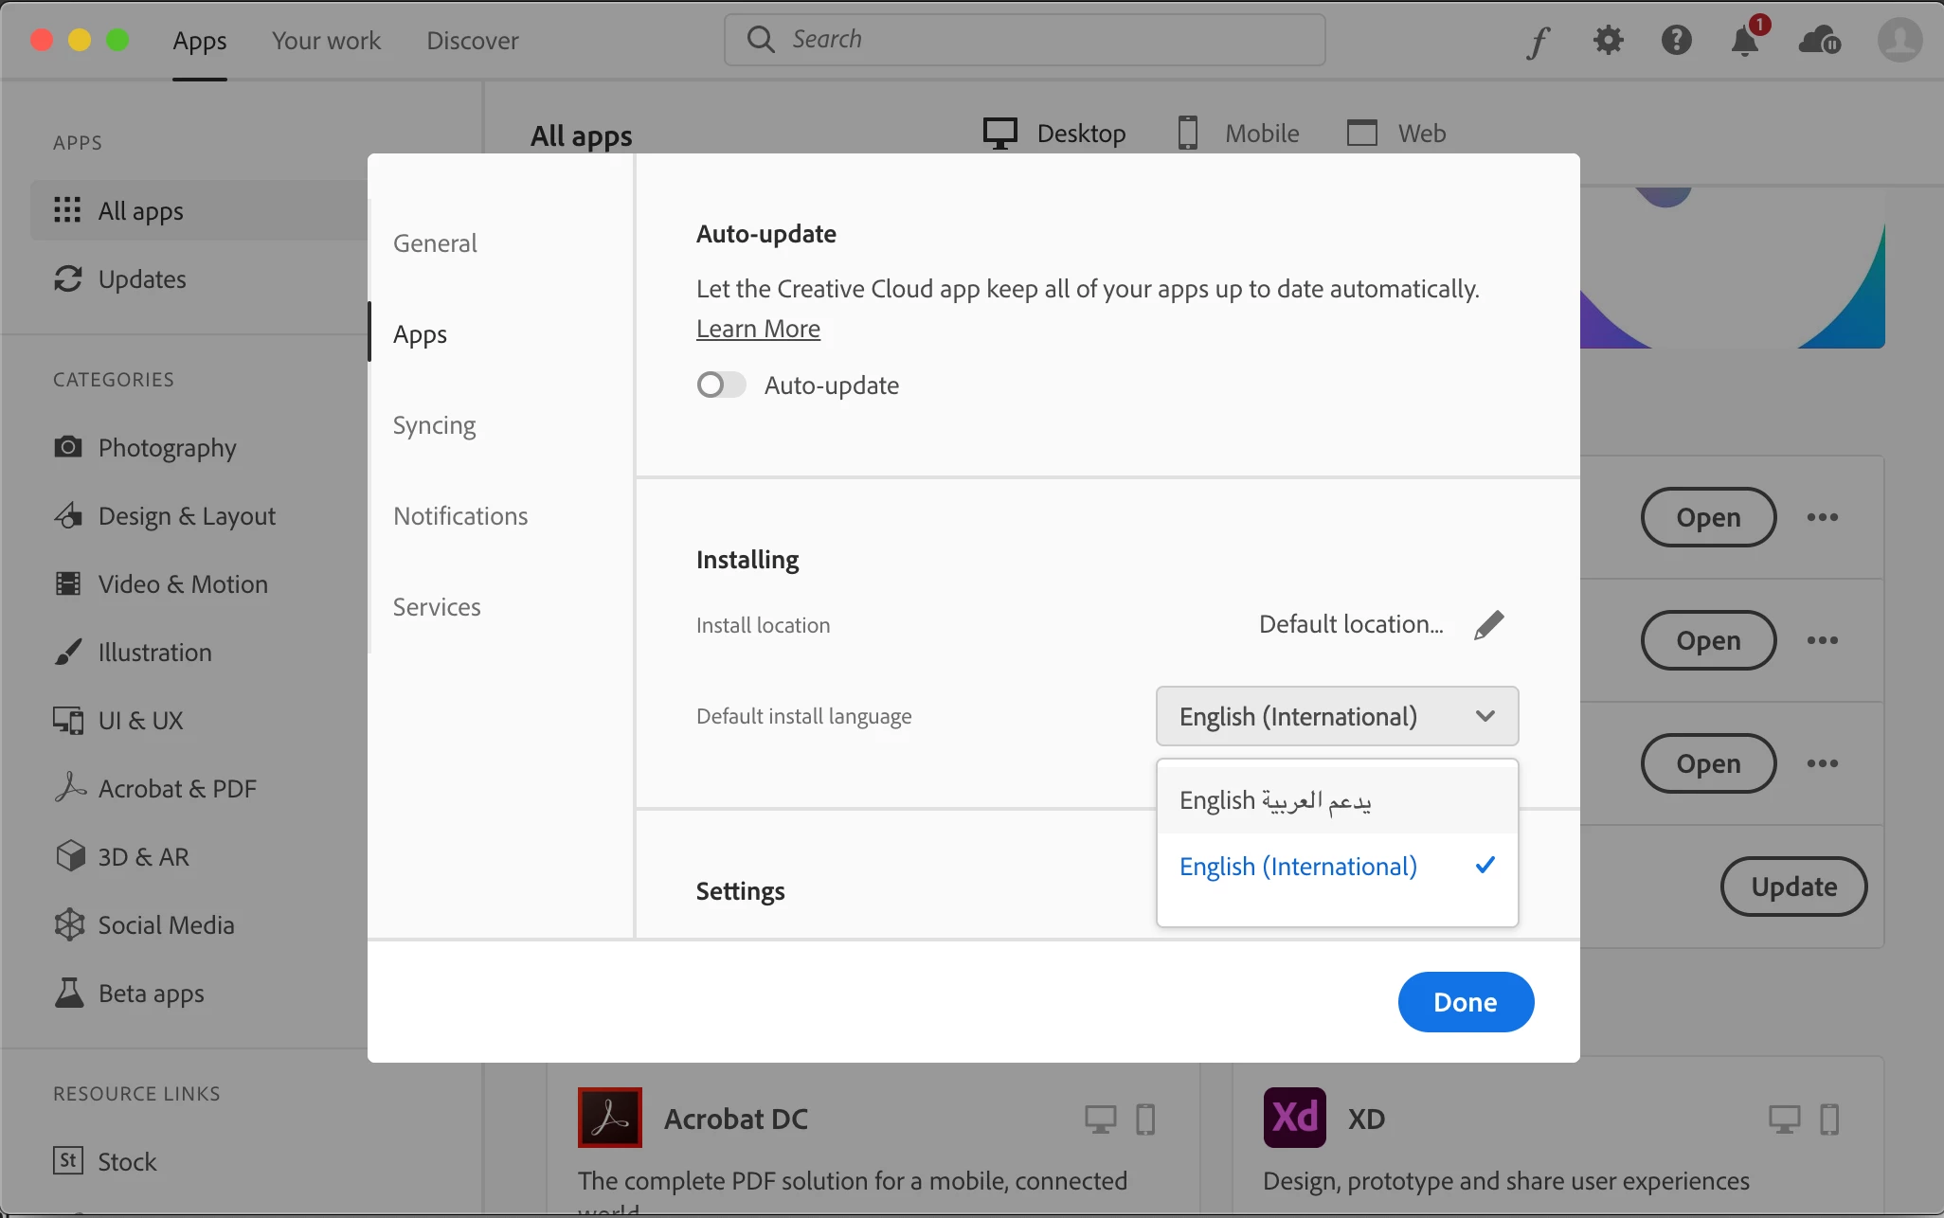Open more options for first Open row
The image size is (1944, 1218).
1822,517
